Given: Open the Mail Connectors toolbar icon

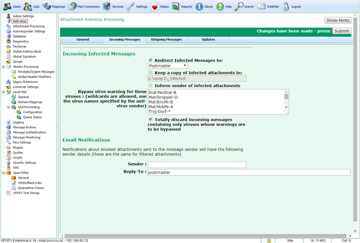Looking at the screenshot, I should 73,6.
